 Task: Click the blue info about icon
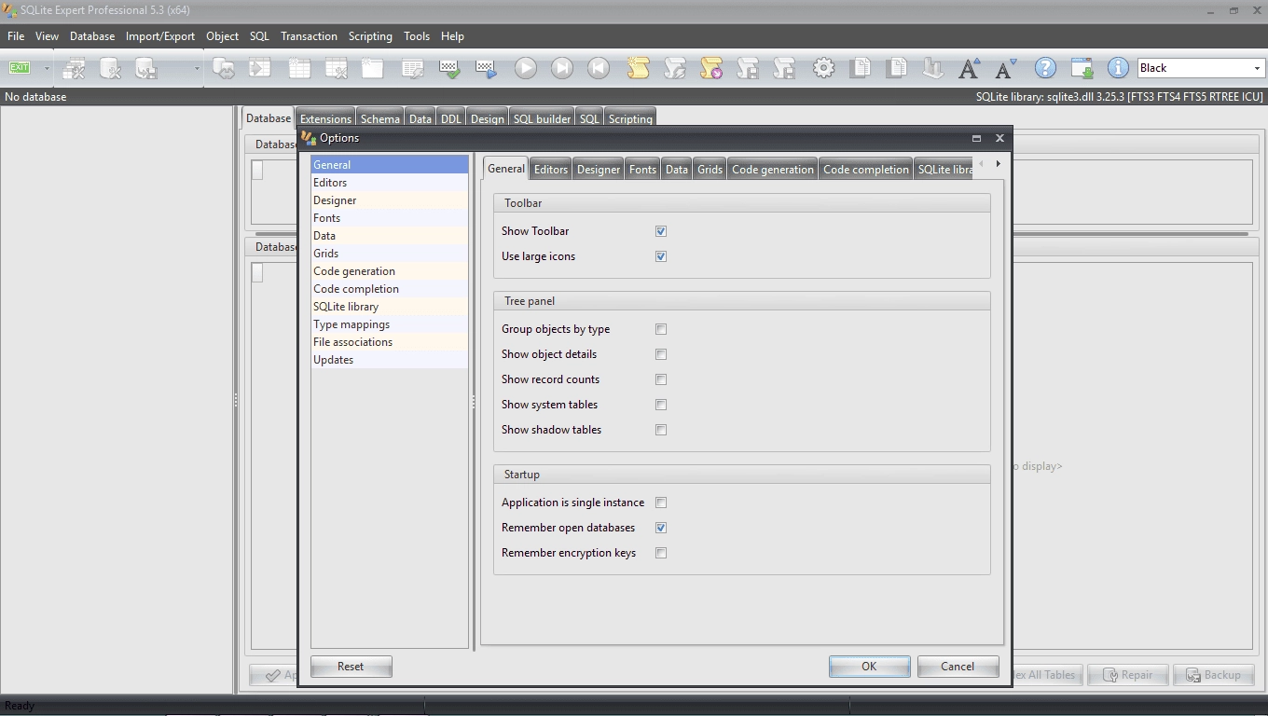click(1118, 68)
